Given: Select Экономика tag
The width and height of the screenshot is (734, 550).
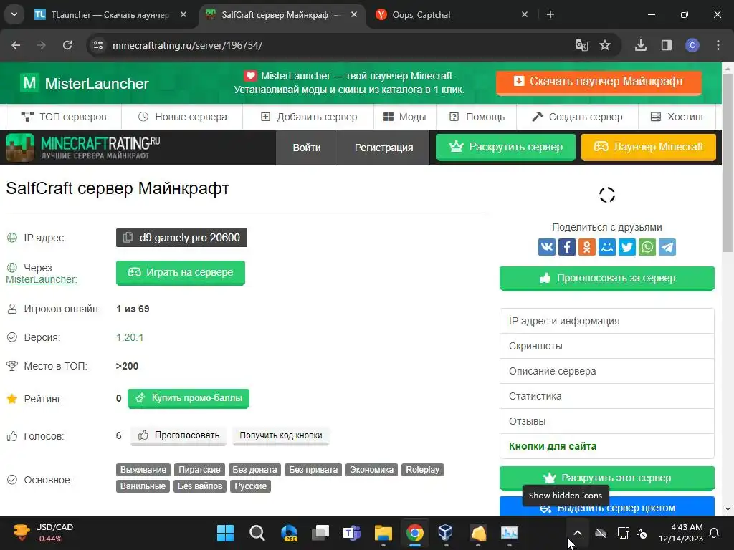Looking at the screenshot, I should (372, 470).
